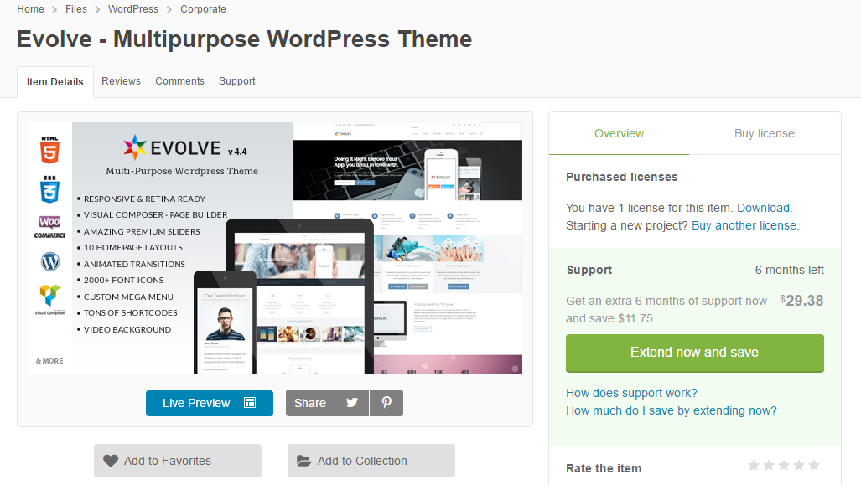
Task: Click the Rate the item label
Action: [x=604, y=468]
